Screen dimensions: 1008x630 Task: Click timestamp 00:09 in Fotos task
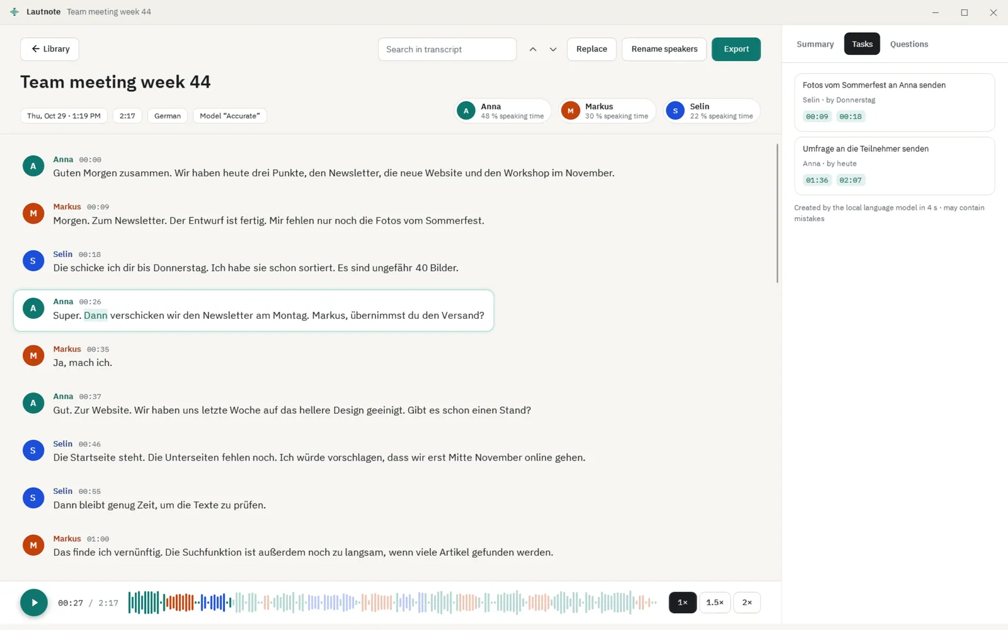(x=817, y=117)
